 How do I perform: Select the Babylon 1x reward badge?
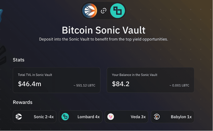pos(173,117)
